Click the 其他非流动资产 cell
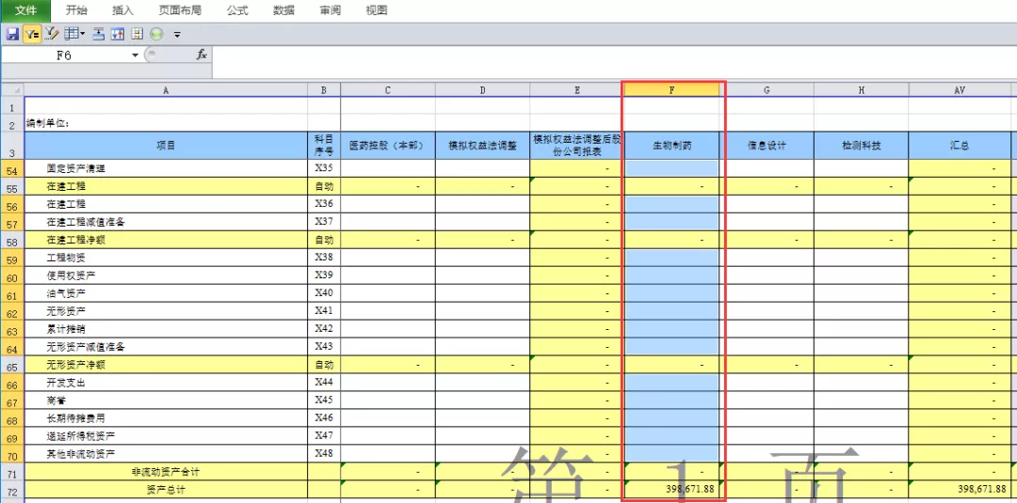The height and width of the screenshot is (503, 1017). tap(166, 454)
